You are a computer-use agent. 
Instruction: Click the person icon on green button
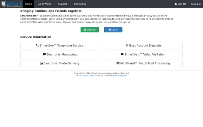(85, 30)
